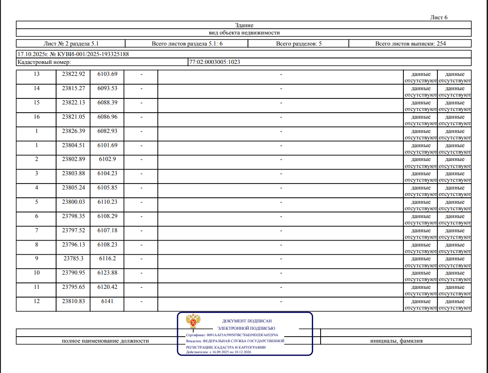The height and width of the screenshot is (373, 488).
Task: Click coordinate value 6103.69
Action: pyautogui.click(x=107, y=74)
